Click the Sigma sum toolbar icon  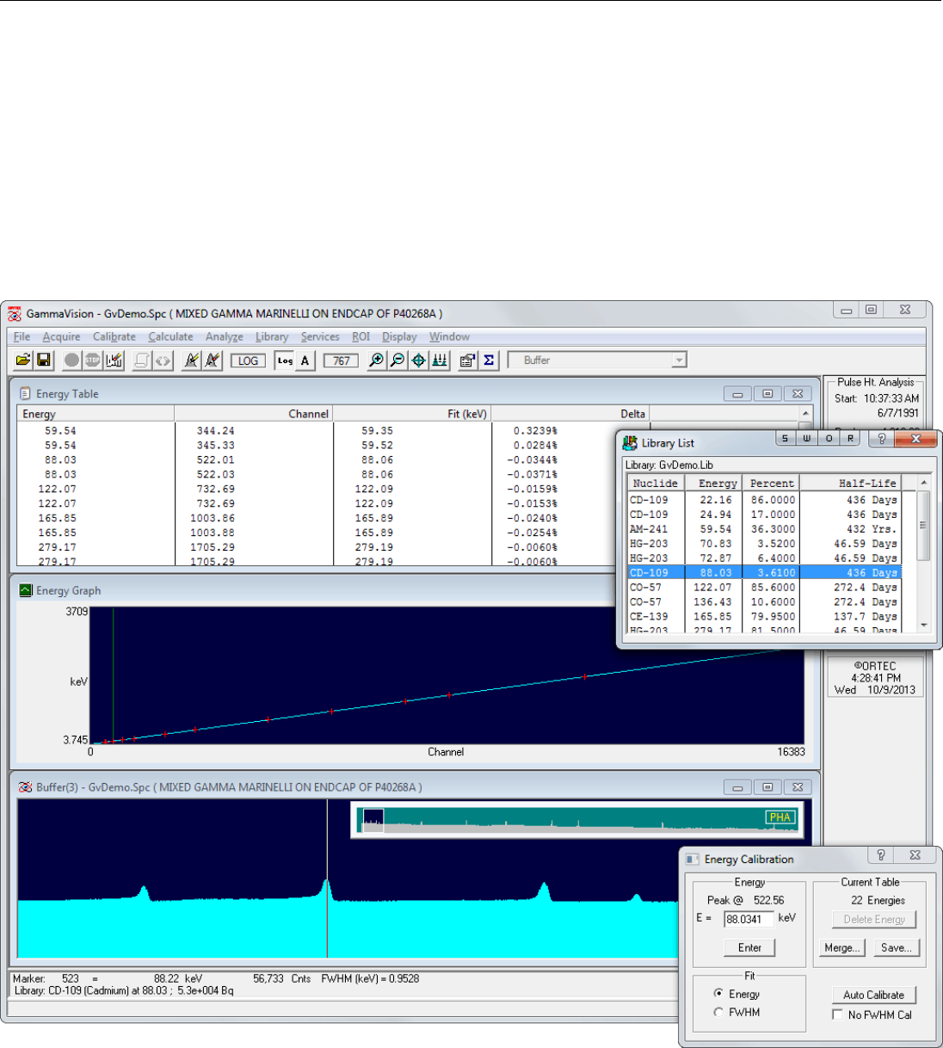[489, 361]
